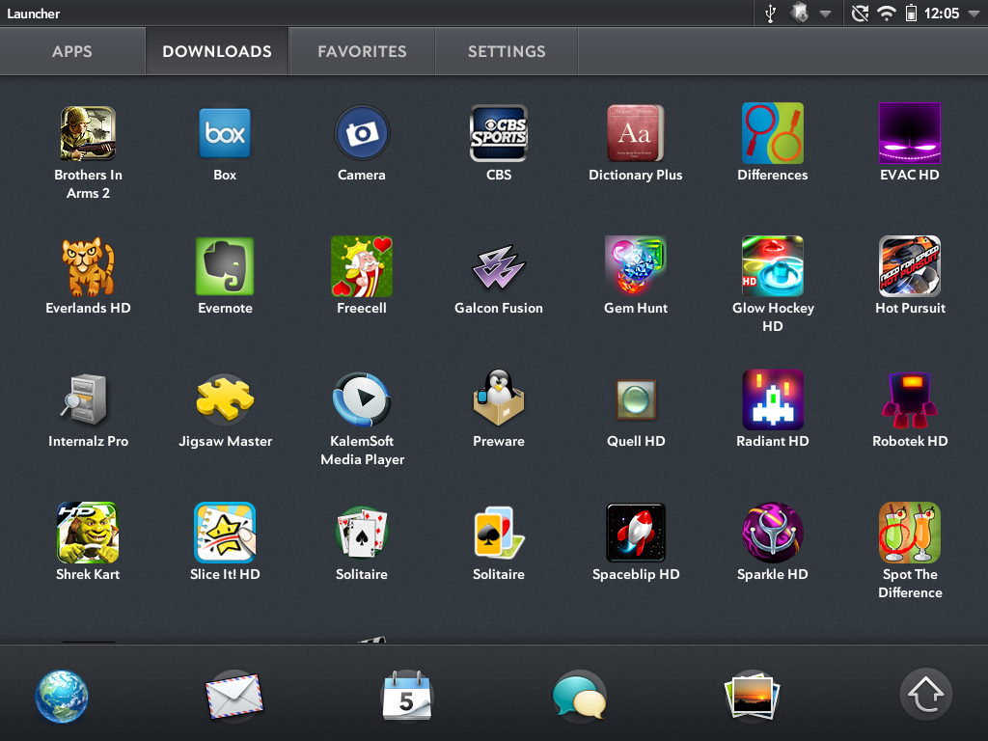
Task: Open Dictionary Plus
Action: pos(635,133)
